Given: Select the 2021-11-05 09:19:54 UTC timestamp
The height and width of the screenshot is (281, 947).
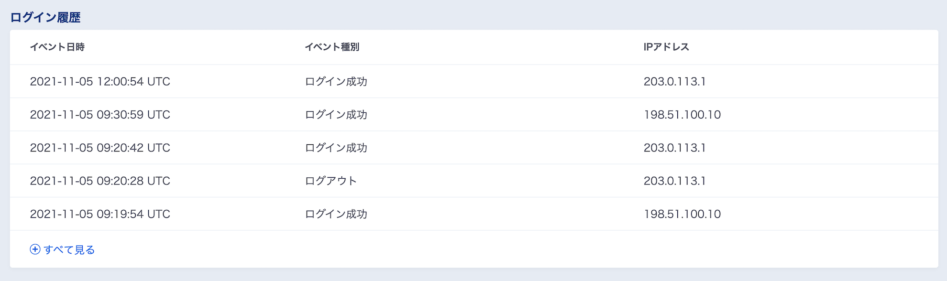Looking at the screenshot, I should click(100, 214).
